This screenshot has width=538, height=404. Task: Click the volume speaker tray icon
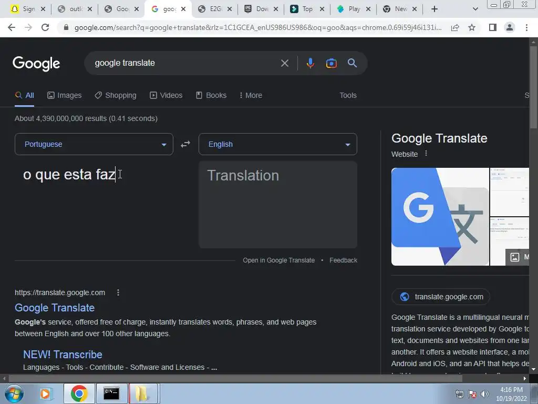coord(484,394)
